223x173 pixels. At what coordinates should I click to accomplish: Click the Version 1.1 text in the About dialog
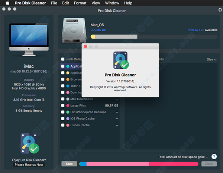[120, 81]
